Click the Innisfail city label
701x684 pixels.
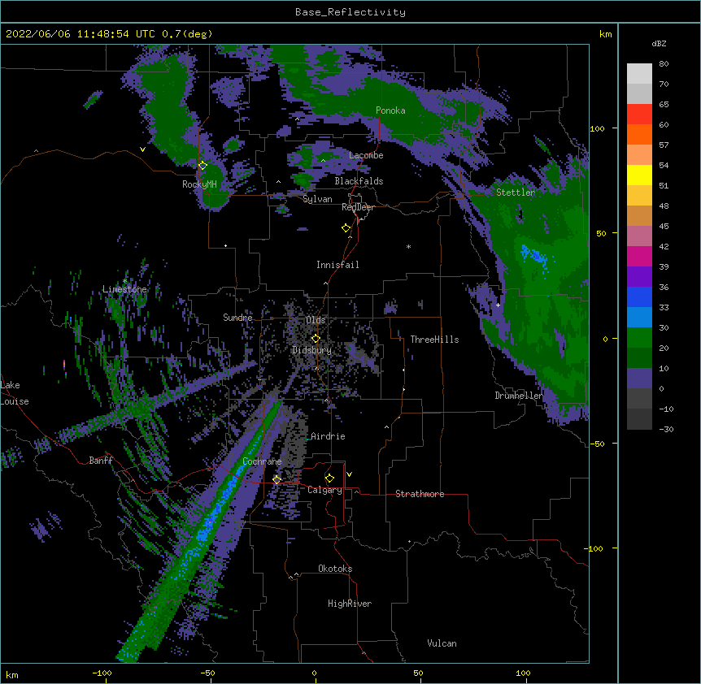[337, 265]
